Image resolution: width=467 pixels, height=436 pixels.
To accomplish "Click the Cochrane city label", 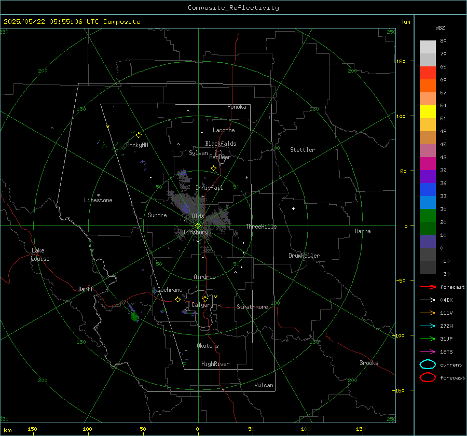I will (x=170, y=290).
